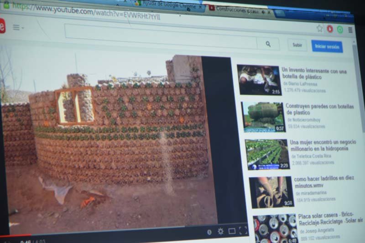
Task: Open the video settings gear
Action: point(221,231)
